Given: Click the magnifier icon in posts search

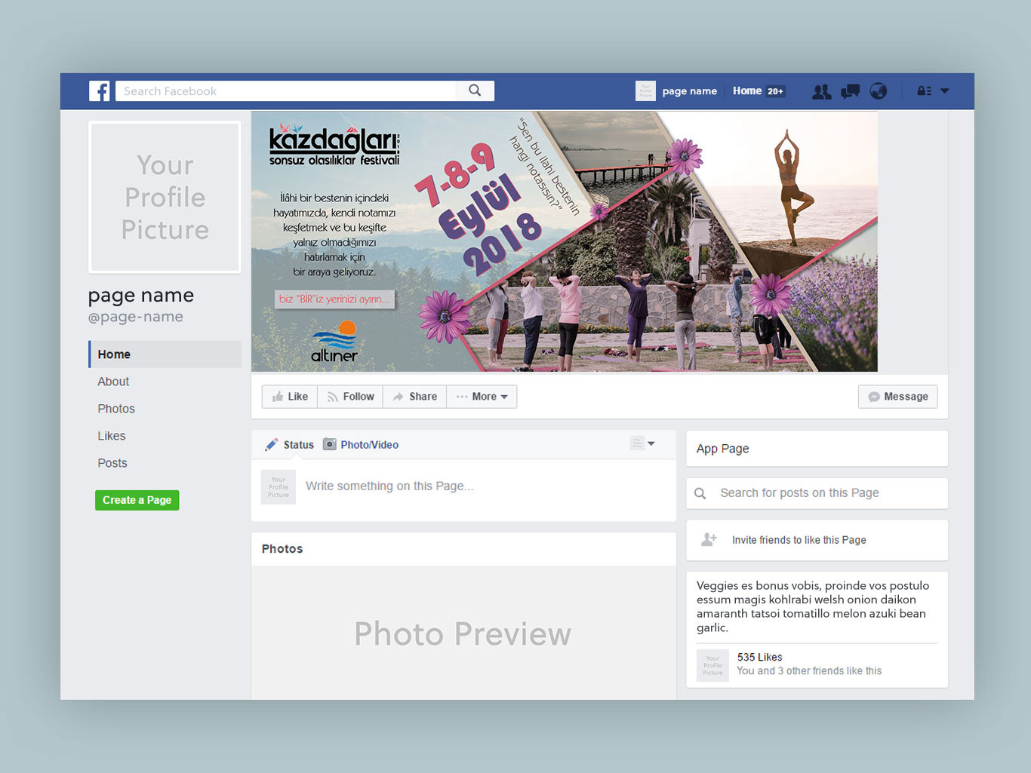Looking at the screenshot, I should (700, 493).
